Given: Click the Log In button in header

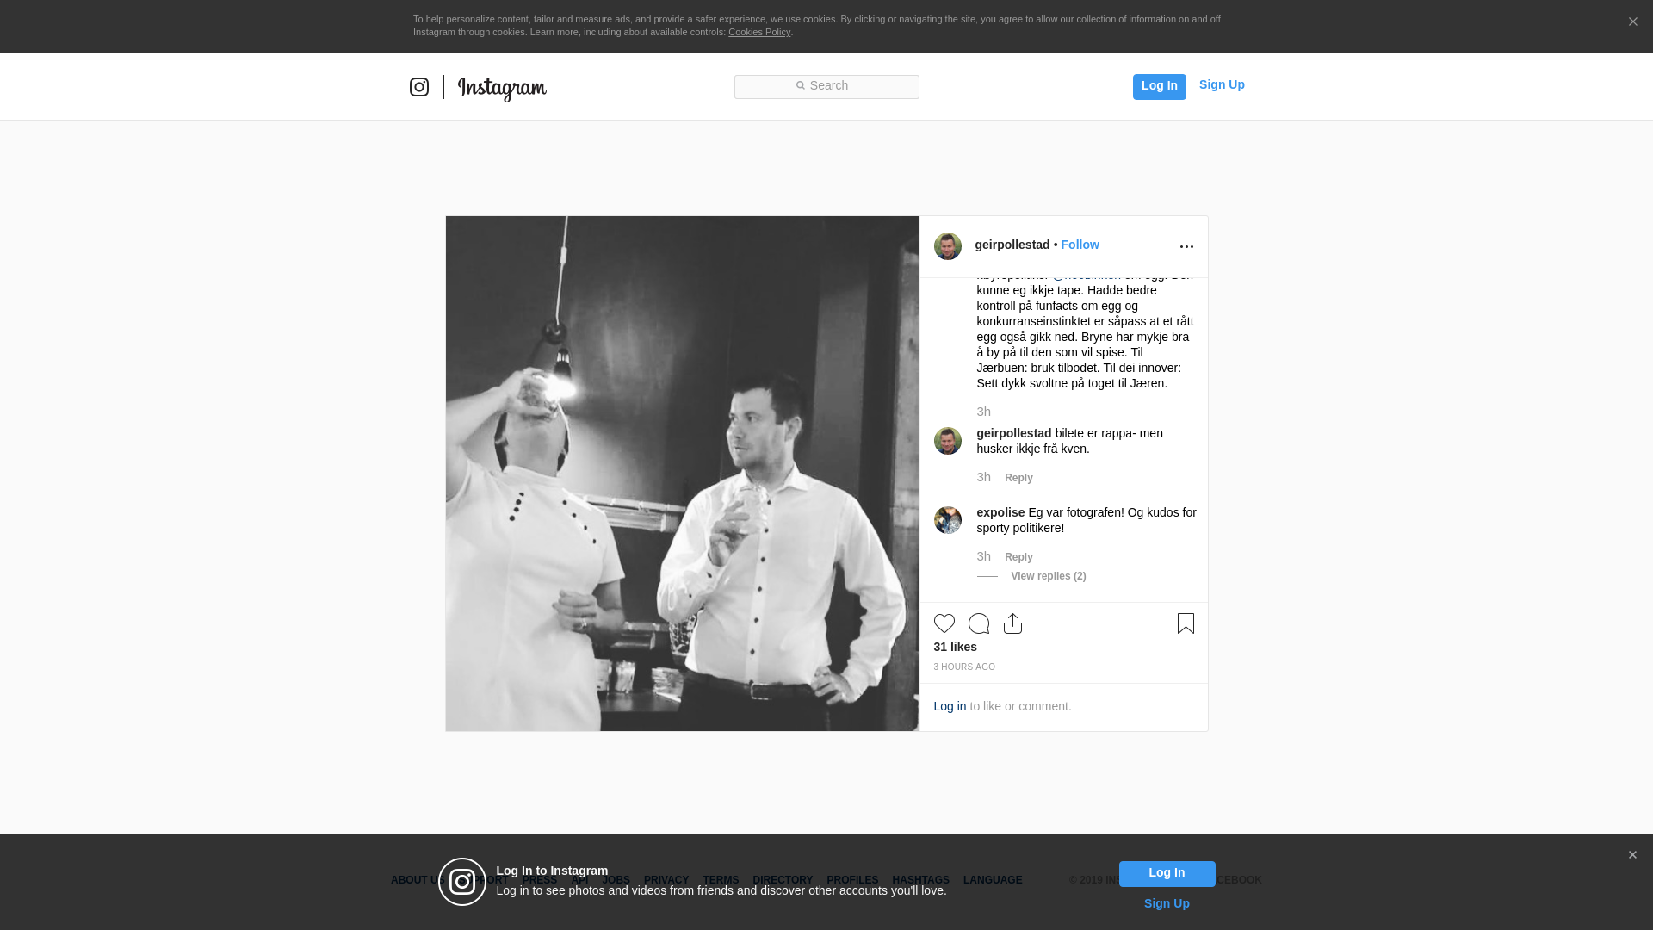Looking at the screenshot, I should [x=1159, y=86].
